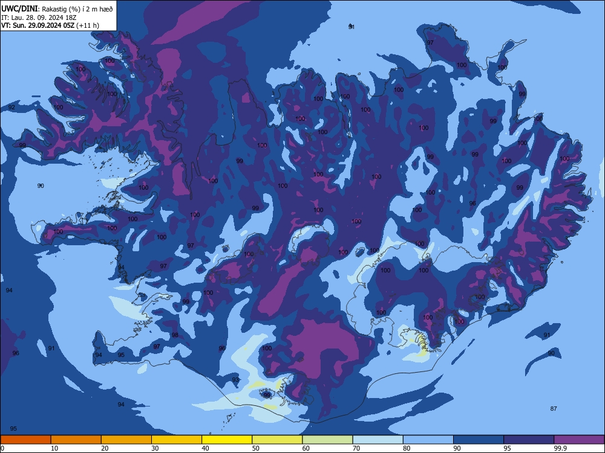Viewport: 605px width, 453px height.
Task: Click the '98' humidity value on the map
Action: pos(175,335)
